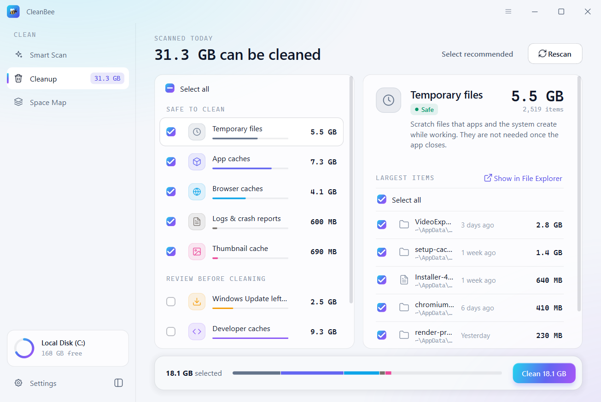Check the Windows Update leftovers checkbox
The image size is (601, 402).
[x=171, y=302]
